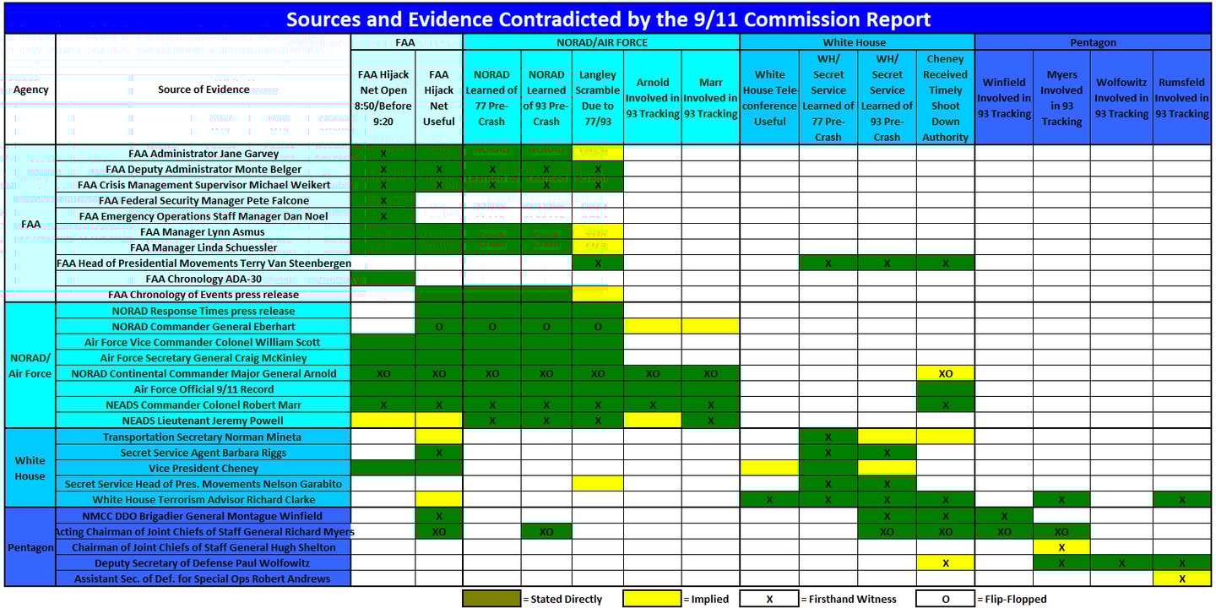Click the Nelson Garabito row label
The image size is (1216, 608).
(x=204, y=484)
